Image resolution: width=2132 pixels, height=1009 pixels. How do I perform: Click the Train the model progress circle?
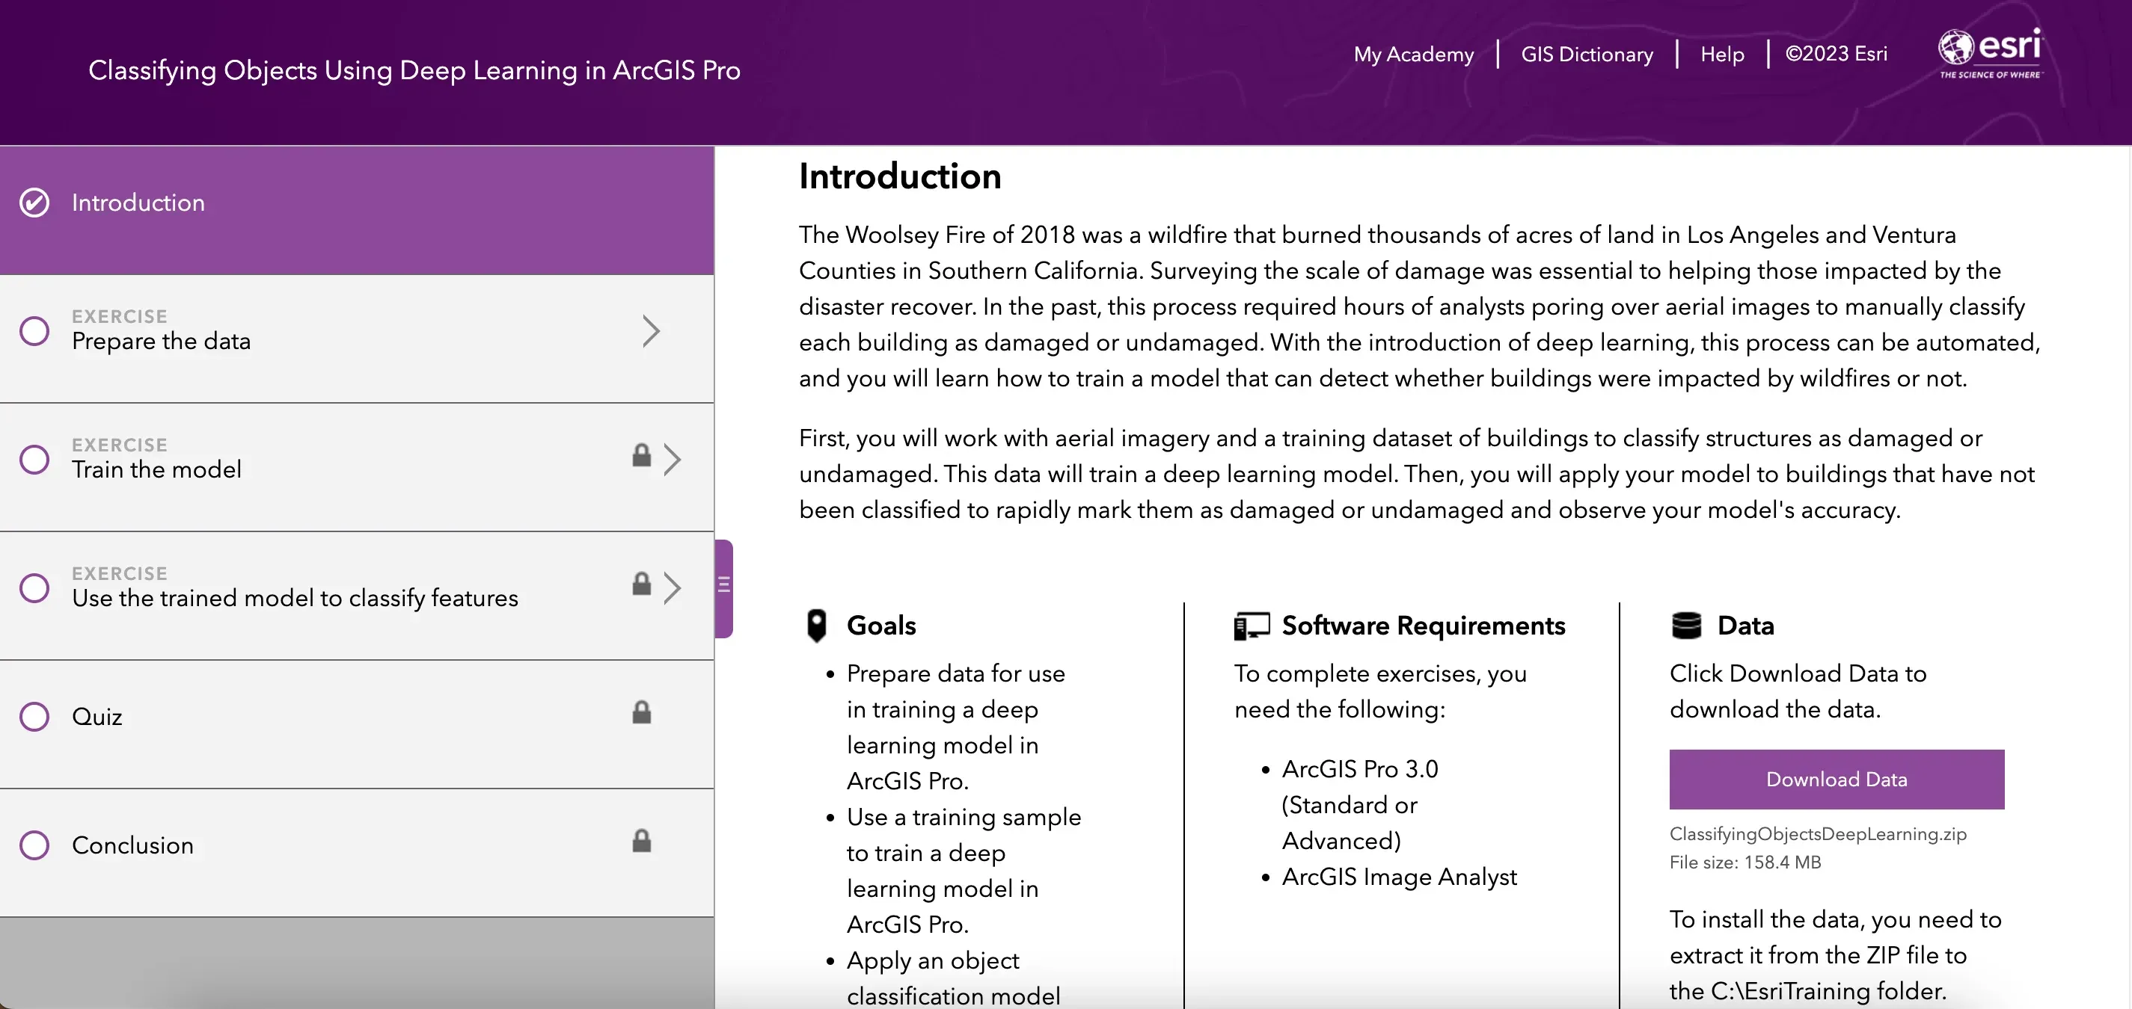(34, 459)
